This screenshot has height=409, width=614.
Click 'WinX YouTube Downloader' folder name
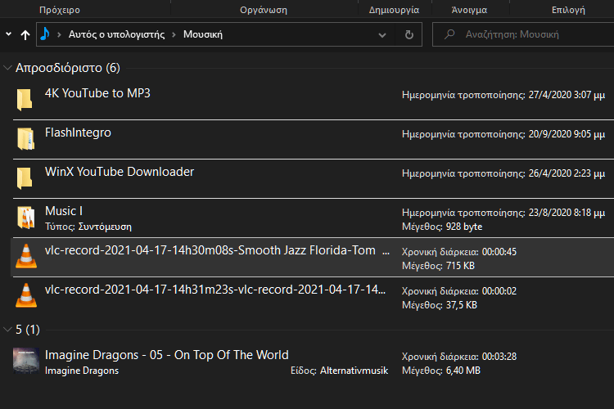click(120, 172)
